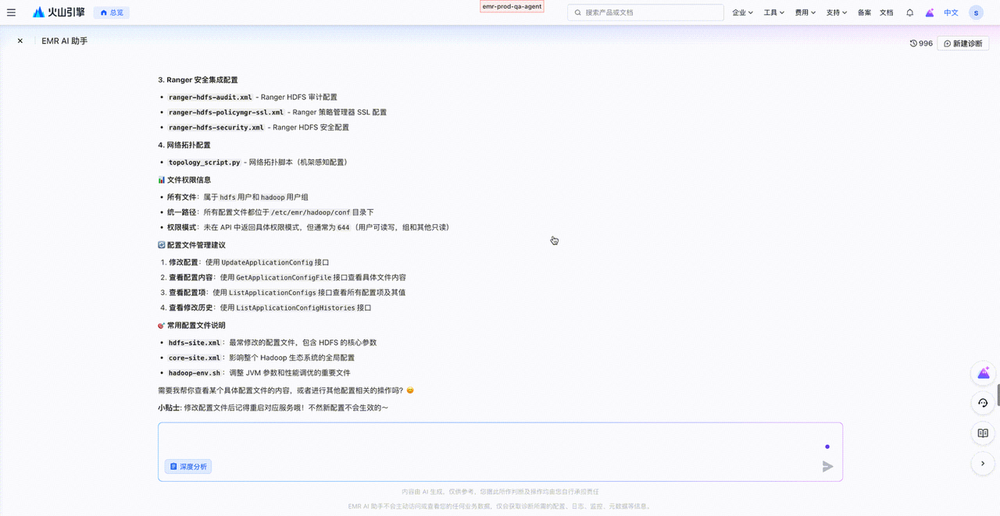The height and width of the screenshot is (516, 1000).
Task: Click ranger-hdfs-policymgr-ssl.xml code text
Action: click(226, 112)
